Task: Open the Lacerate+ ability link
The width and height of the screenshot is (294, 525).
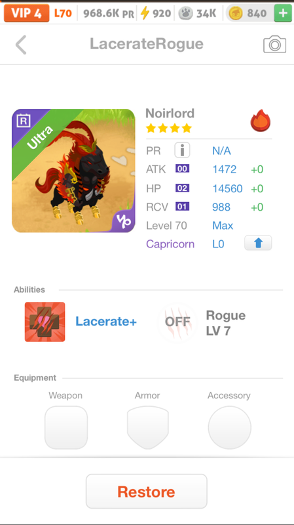Action: click(x=106, y=322)
